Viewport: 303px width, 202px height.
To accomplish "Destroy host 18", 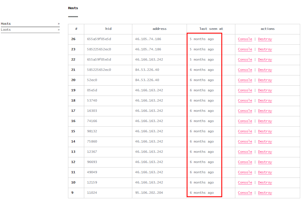I will click(265, 100).
